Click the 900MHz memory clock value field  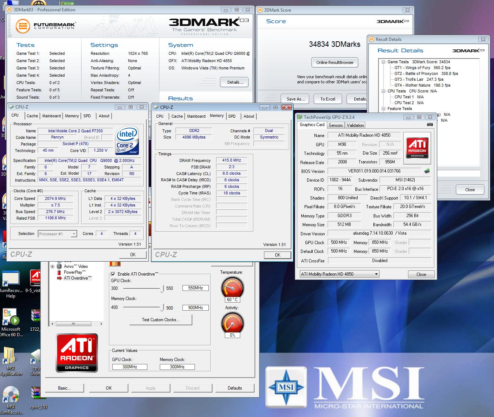pos(196,308)
